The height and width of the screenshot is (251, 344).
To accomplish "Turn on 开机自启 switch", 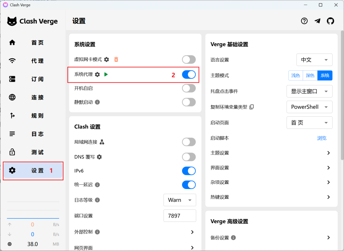I will pyautogui.click(x=189, y=88).
